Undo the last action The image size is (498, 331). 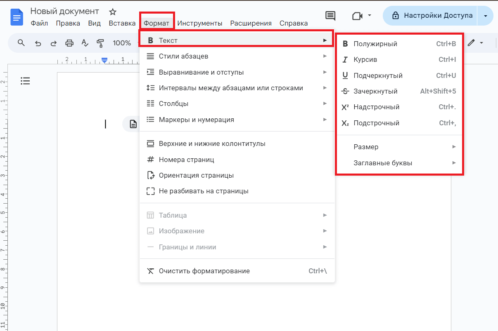tap(37, 42)
